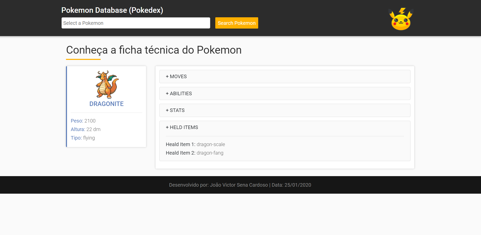This screenshot has width=481, height=235.
Task: Click the Pikachu logo icon
Action: point(401,19)
